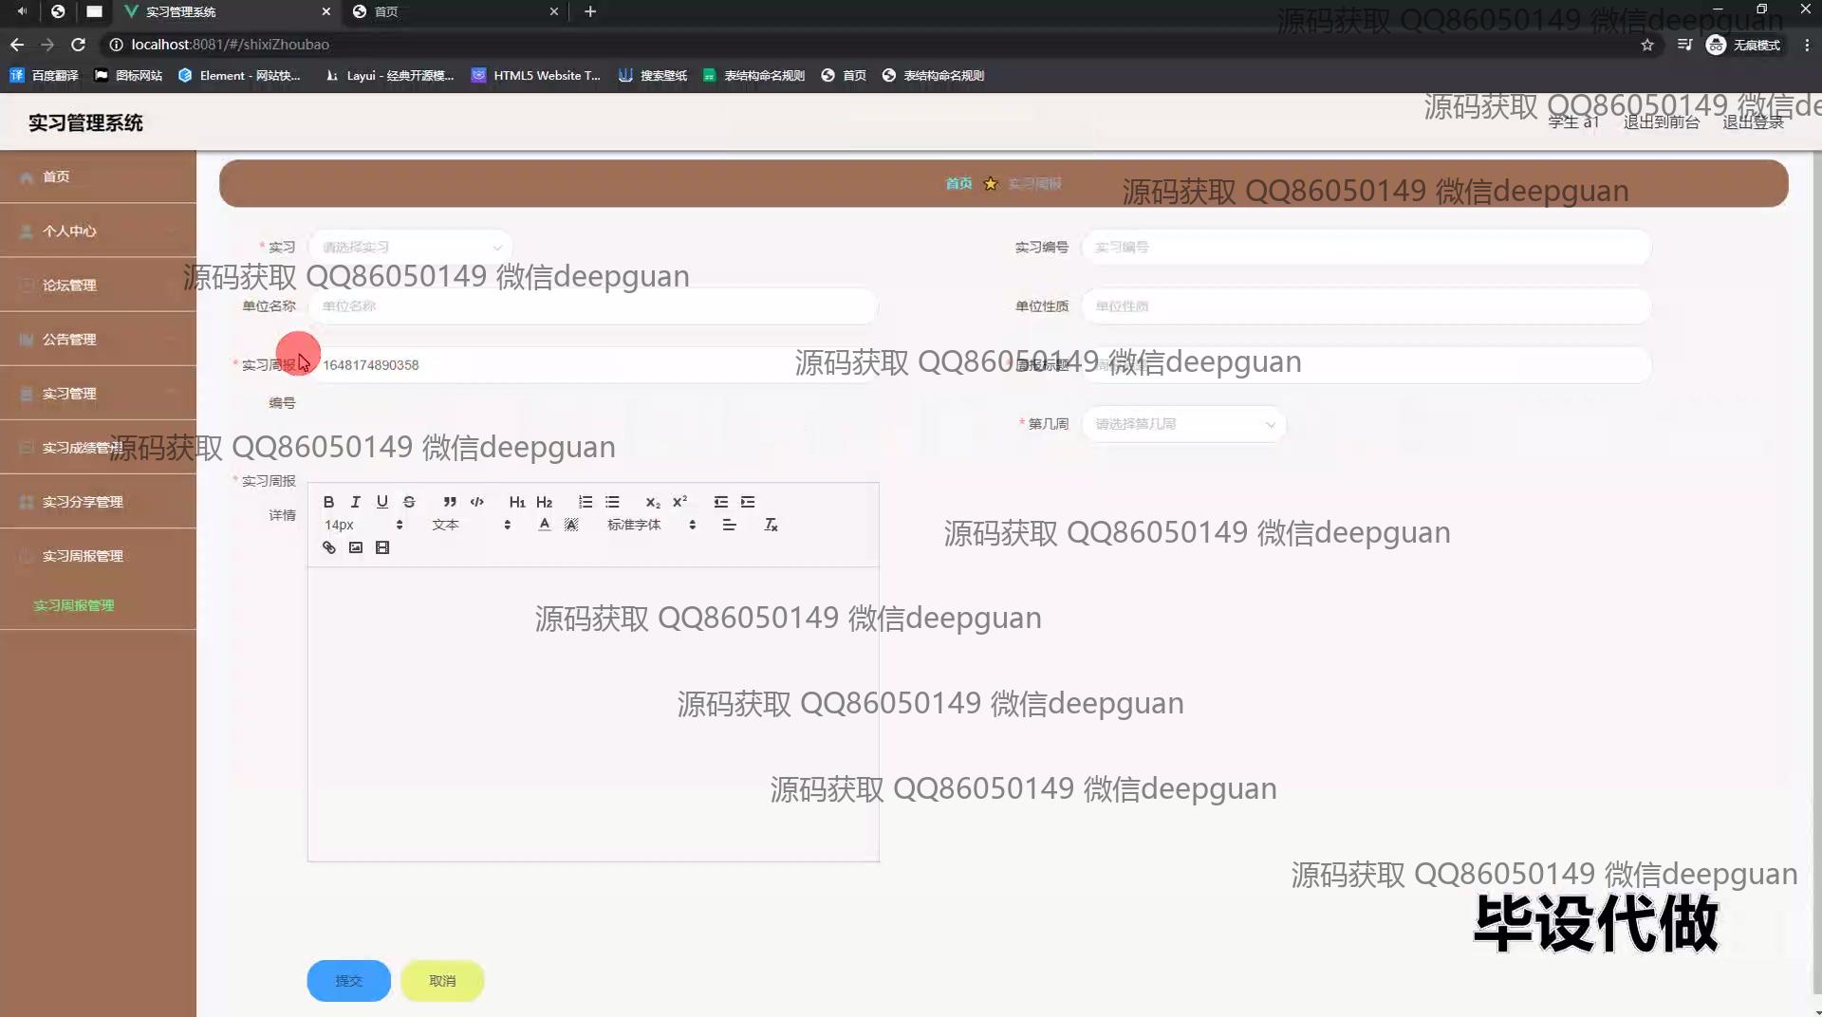Open the text color picker
The width and height of the screenshot is (1822, 1017).
coord(544,525)
